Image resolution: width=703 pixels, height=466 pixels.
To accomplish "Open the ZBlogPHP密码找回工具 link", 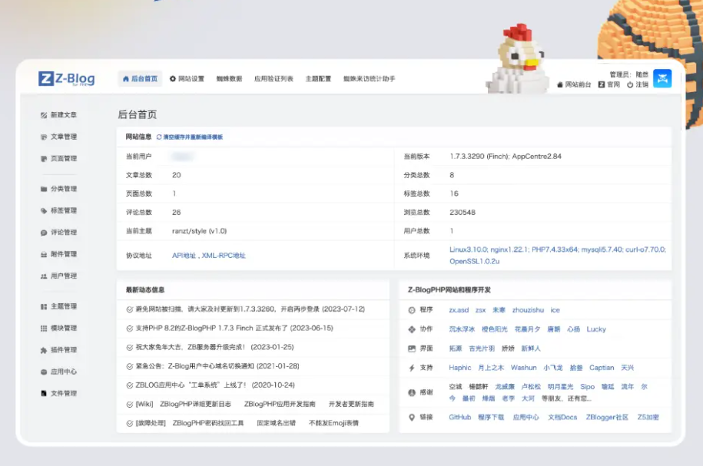I will click(208, 423).
